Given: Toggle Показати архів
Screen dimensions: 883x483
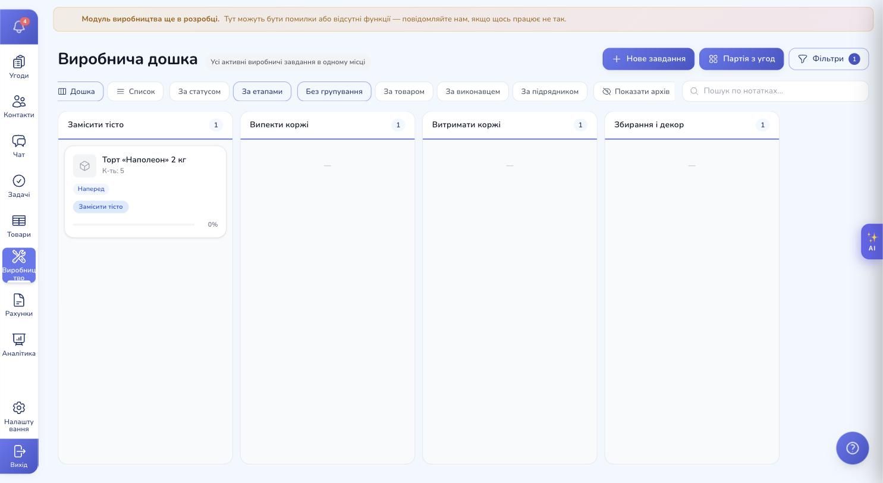Looking at the screenshot, I should (x=634, y=92).
